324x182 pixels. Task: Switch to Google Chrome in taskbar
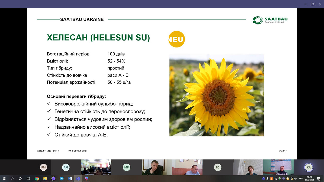coord(37,179)
